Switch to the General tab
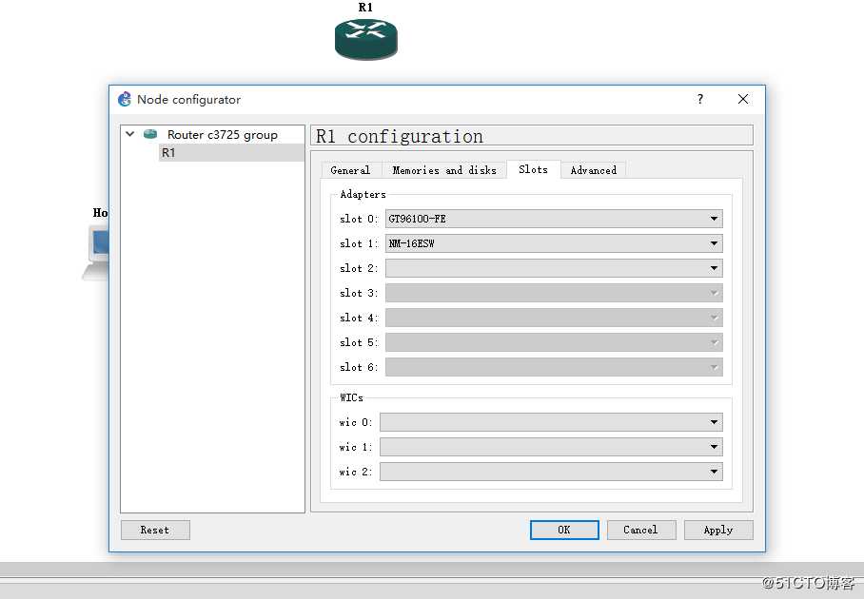The height and width of the screenshot is (599, 864). click(x=350, y=170)
